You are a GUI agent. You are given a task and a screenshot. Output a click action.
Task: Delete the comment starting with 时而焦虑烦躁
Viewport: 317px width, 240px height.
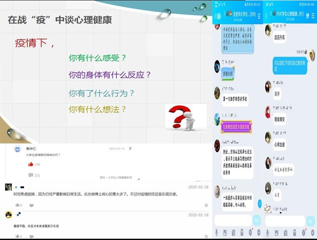[x=206, y=205]
